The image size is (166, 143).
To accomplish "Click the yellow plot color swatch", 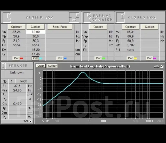I will pyautogui.click(x=135, y=58).
